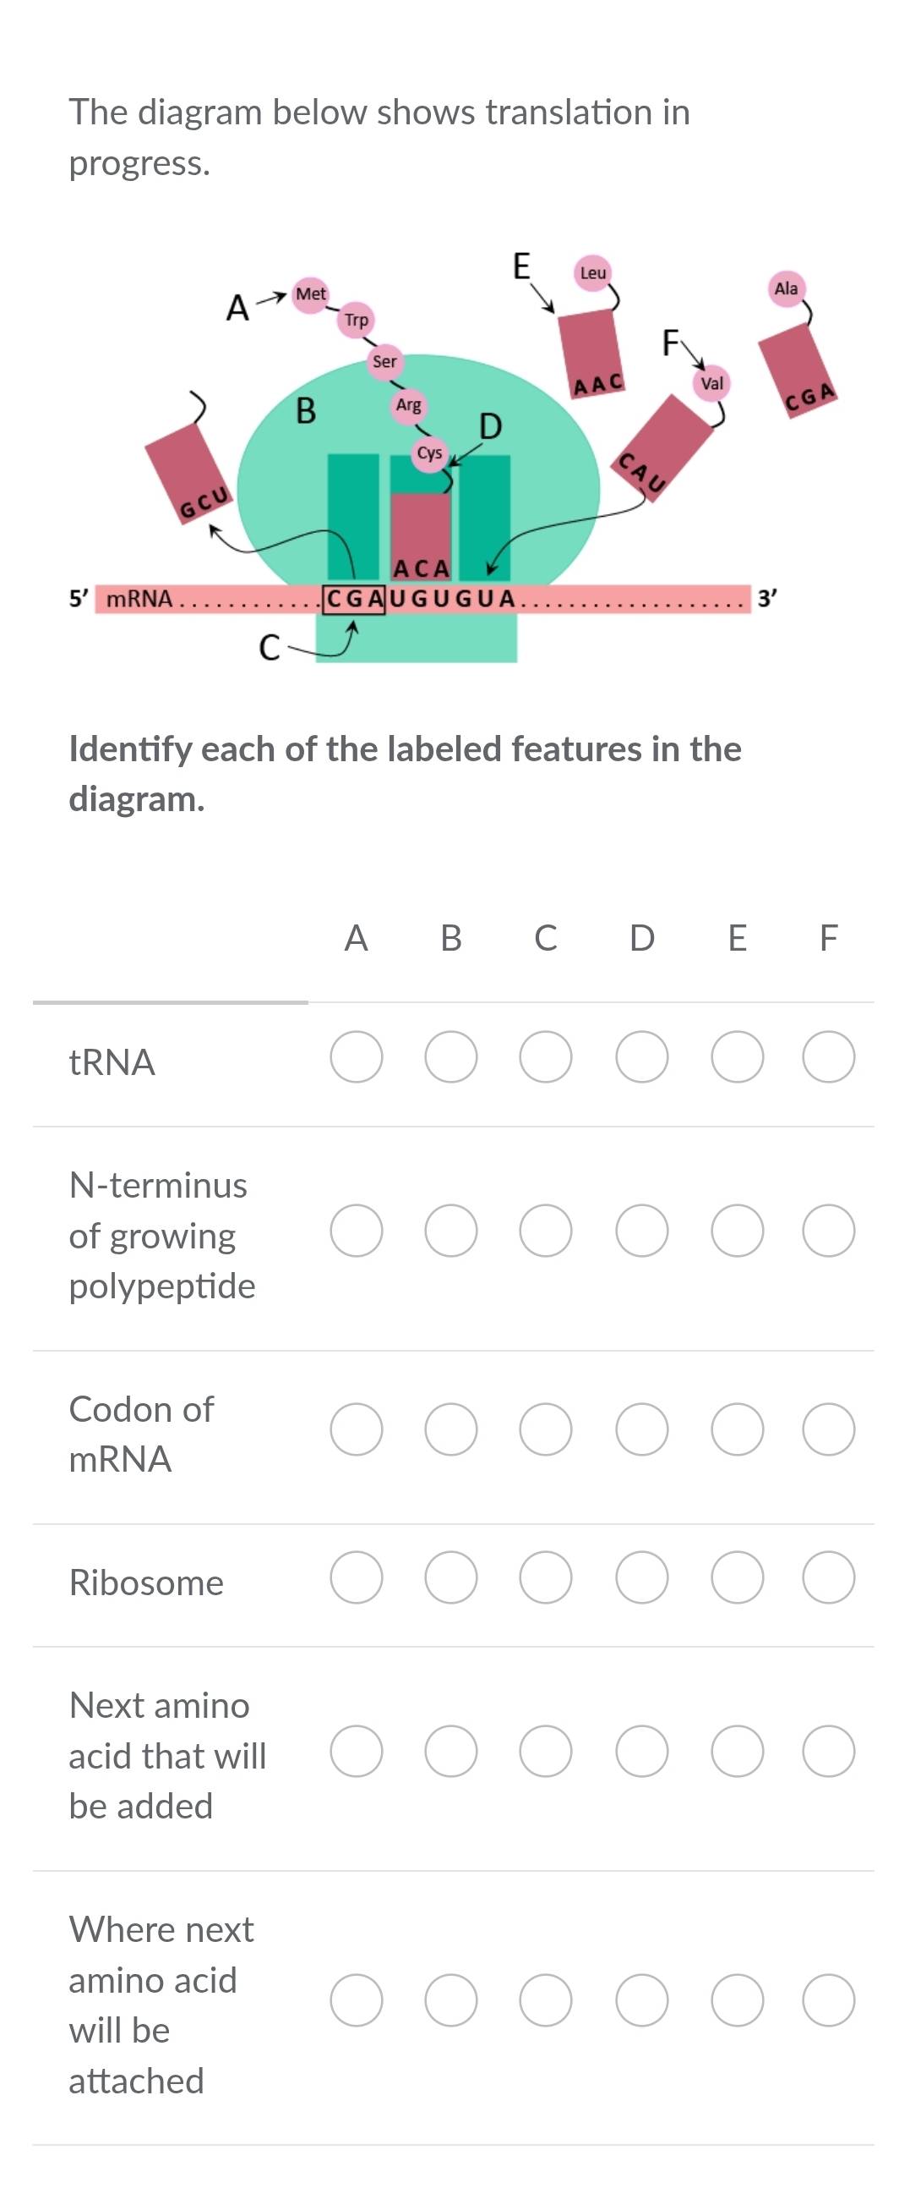Choose option A in the tRNA row
The height and width of the screenshot is (2194, 910).
click(x=357, y=1057)
